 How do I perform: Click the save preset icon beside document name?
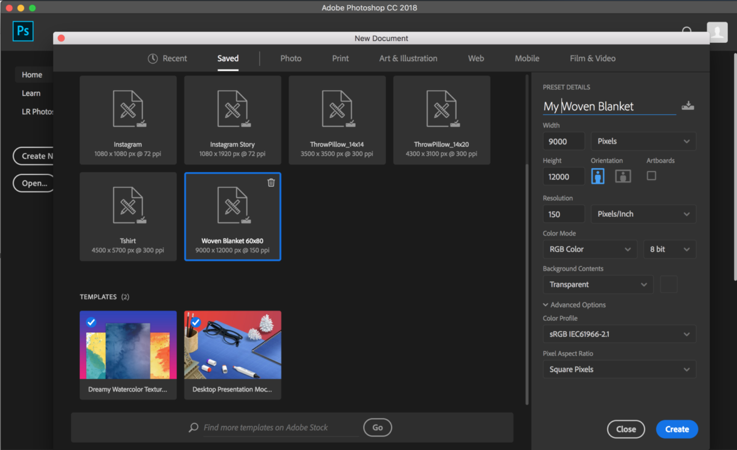(687, 106)
